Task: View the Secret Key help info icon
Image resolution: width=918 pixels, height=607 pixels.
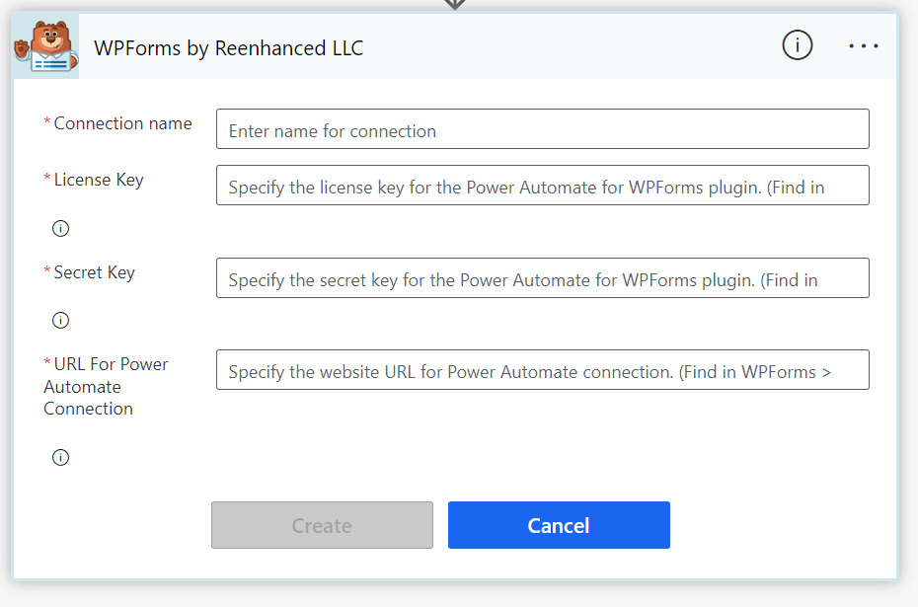Action: [x=60, y=320]
